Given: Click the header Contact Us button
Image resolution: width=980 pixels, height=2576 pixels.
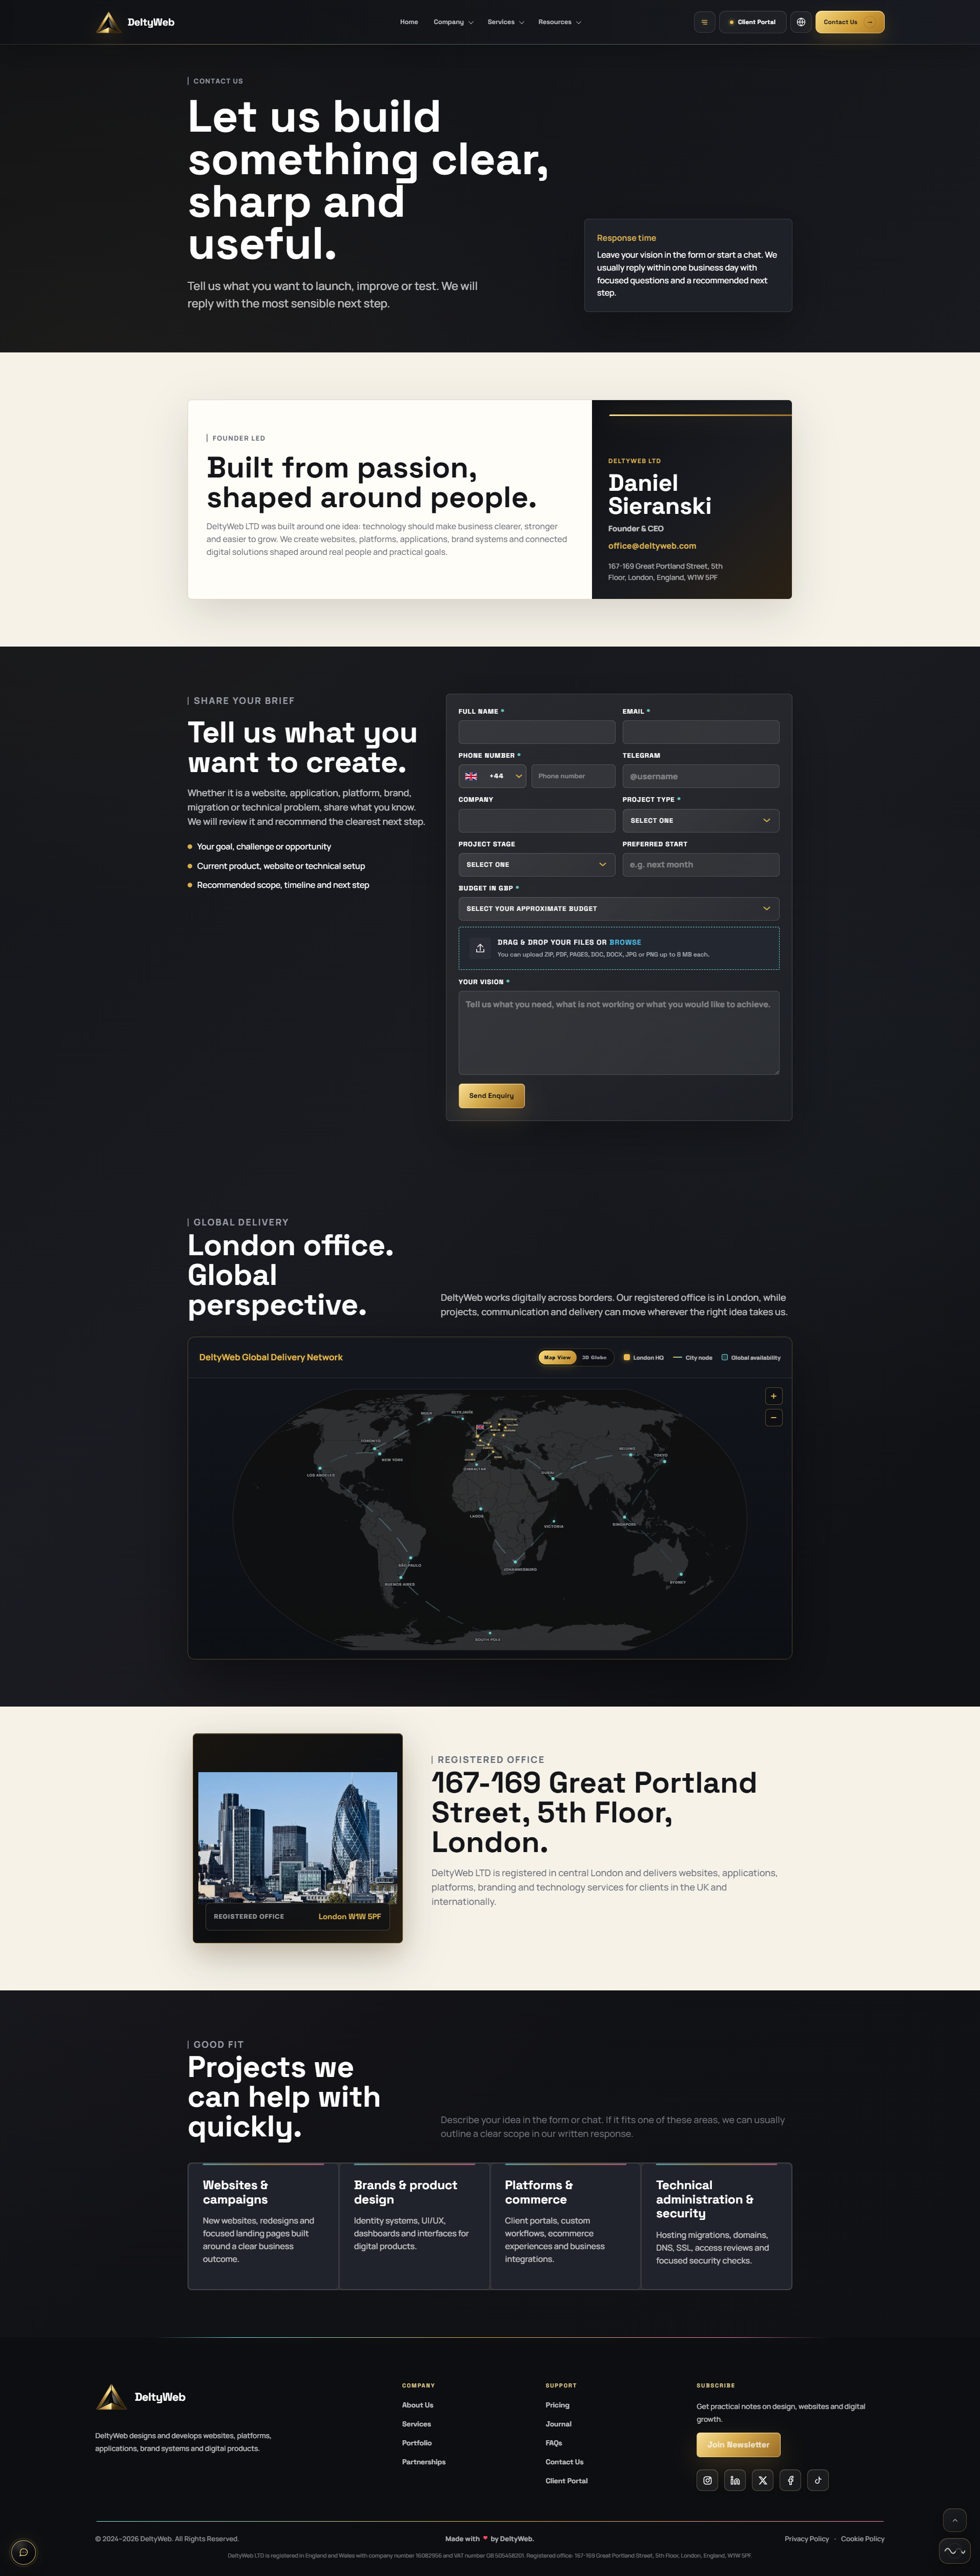Looking at the screenshot, I should 850,22.
